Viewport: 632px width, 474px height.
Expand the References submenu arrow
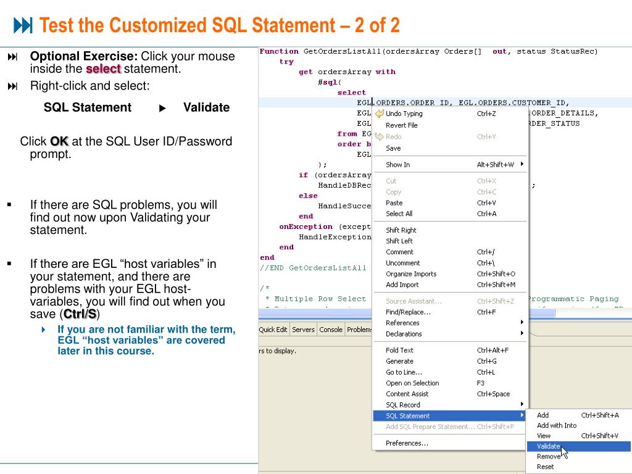click(x=522, y=322)
